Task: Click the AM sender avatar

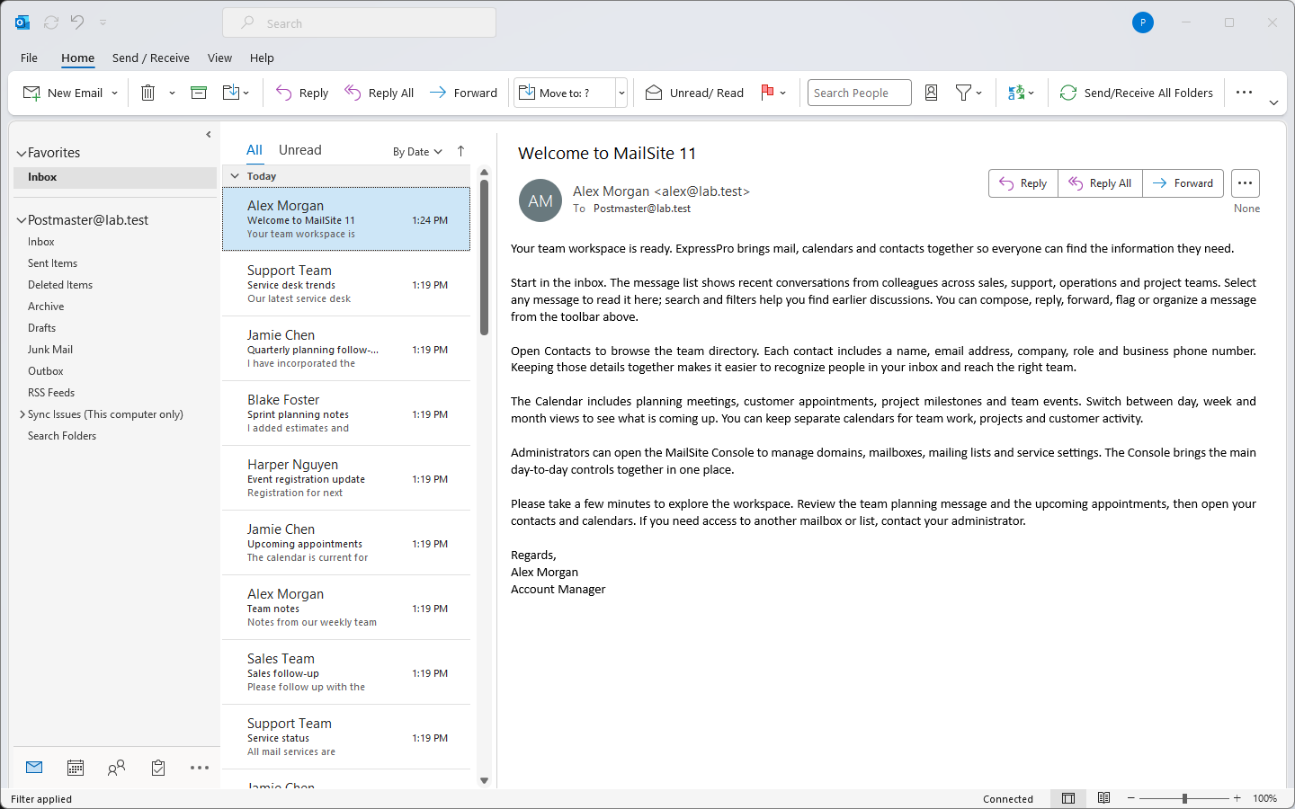Action: [540, 201]
